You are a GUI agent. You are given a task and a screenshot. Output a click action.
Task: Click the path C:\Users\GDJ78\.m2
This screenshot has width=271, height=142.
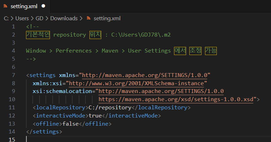pyautogui.click(x=141, y=35)
